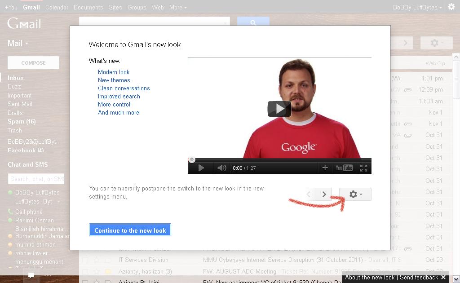The width and height of the screenshot is (460, 283).
Task: Click the YouTube logo in the player
Action: point(344,168)
